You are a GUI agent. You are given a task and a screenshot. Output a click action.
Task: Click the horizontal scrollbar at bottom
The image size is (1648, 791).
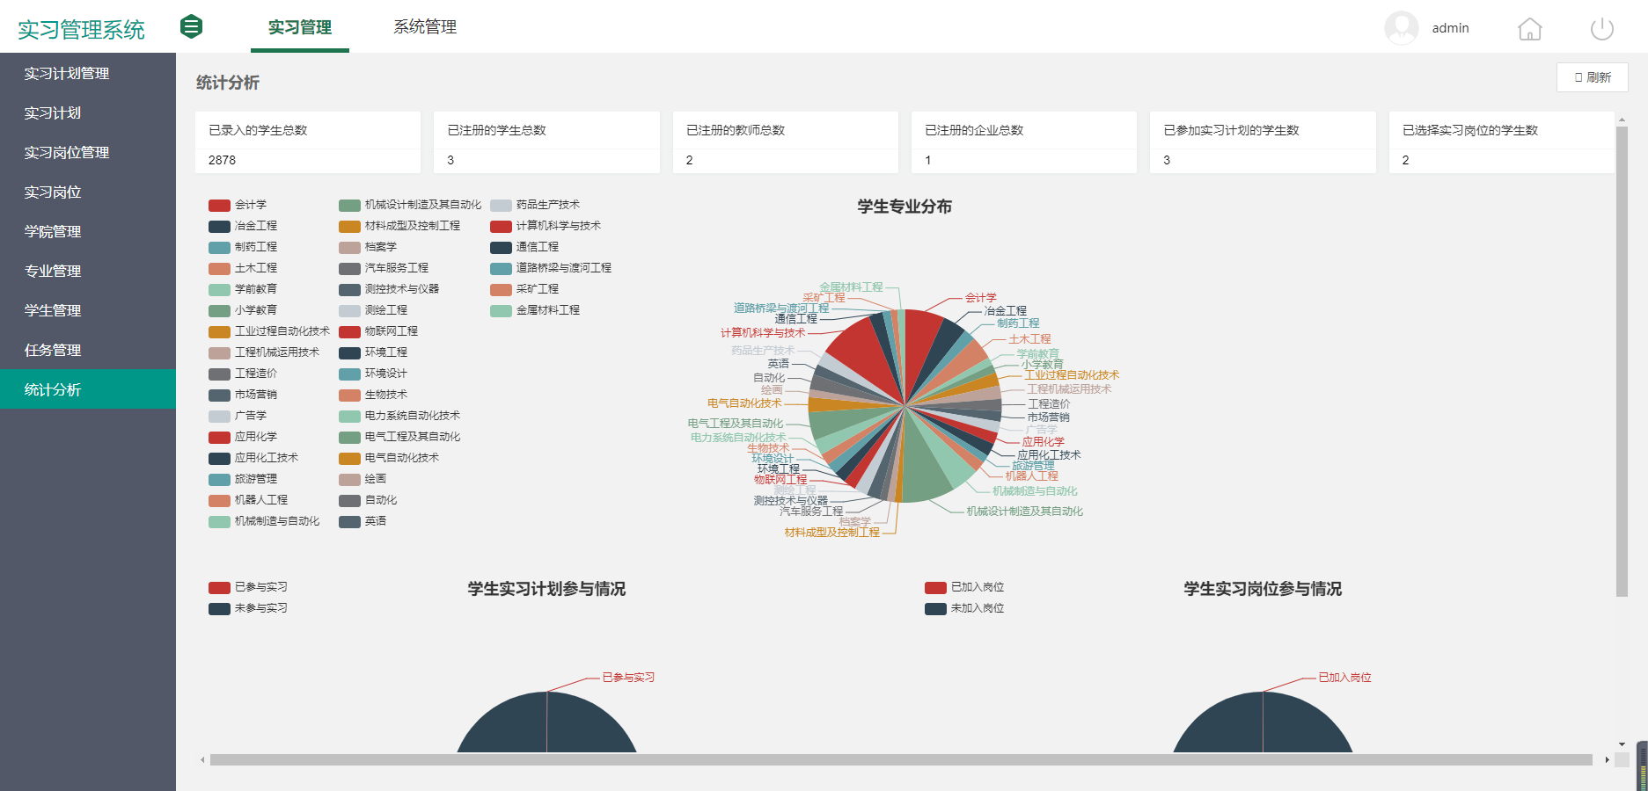(901, 760)
